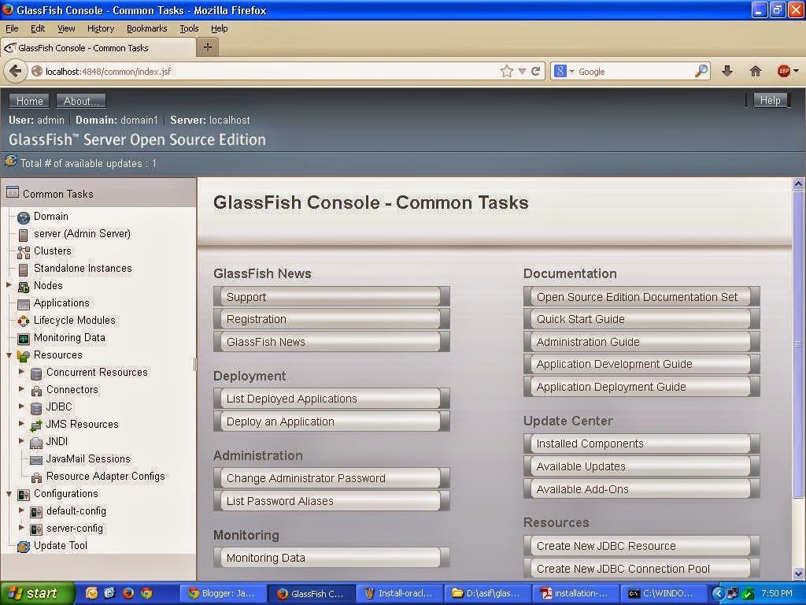Open the Bookmarks menu
Viewport: 806px width, 605px height.
coord(147,28)
